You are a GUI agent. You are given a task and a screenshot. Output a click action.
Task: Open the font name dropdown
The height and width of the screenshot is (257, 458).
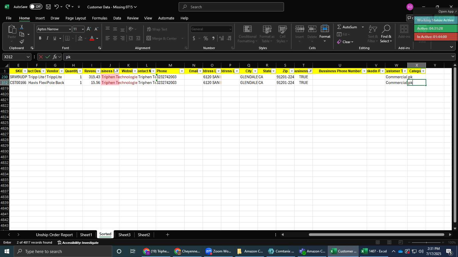pyautogui.click(x=70, y=29)
